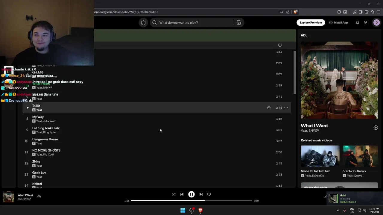Viewport: 383px width, 215px height.
Task: Pause the current song
Action: pos(191,194)
